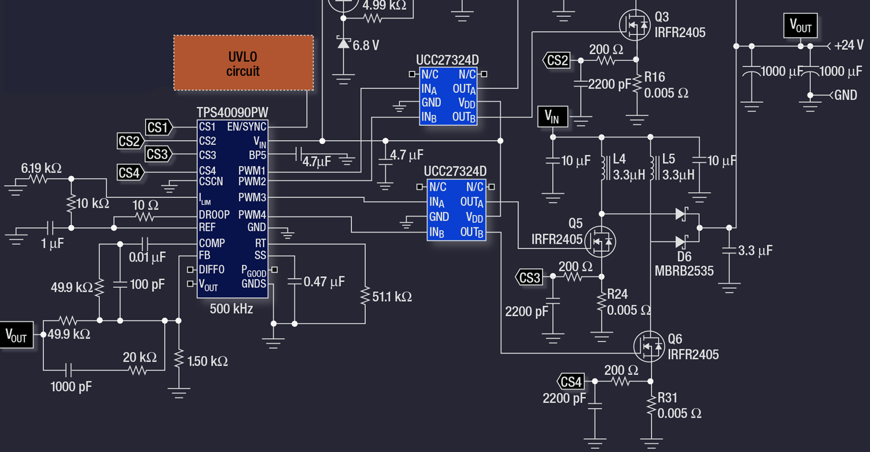Select the L5 3.3 µH inductor symbol
870x452 pixels.
[654, 168]
